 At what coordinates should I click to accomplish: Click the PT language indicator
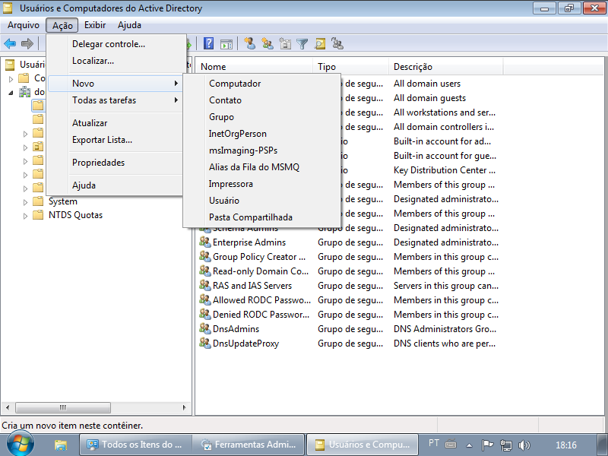coord(434,443)
